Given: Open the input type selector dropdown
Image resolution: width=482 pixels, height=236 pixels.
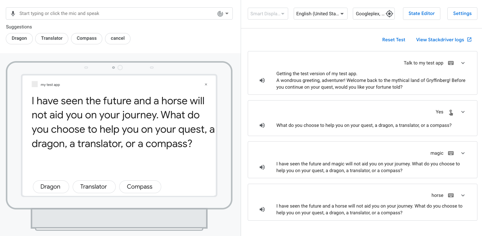Looking at the screenshot, I should click(223, 13).
